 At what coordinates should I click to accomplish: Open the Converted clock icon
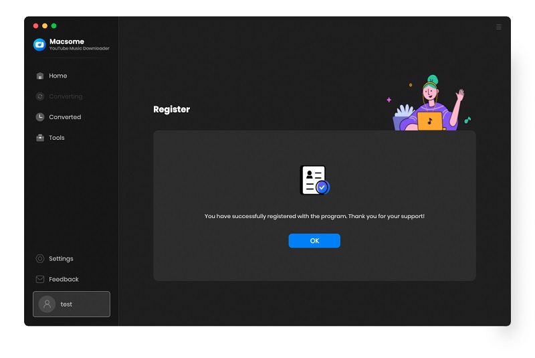pyautogui.click(x=40, y=117)
